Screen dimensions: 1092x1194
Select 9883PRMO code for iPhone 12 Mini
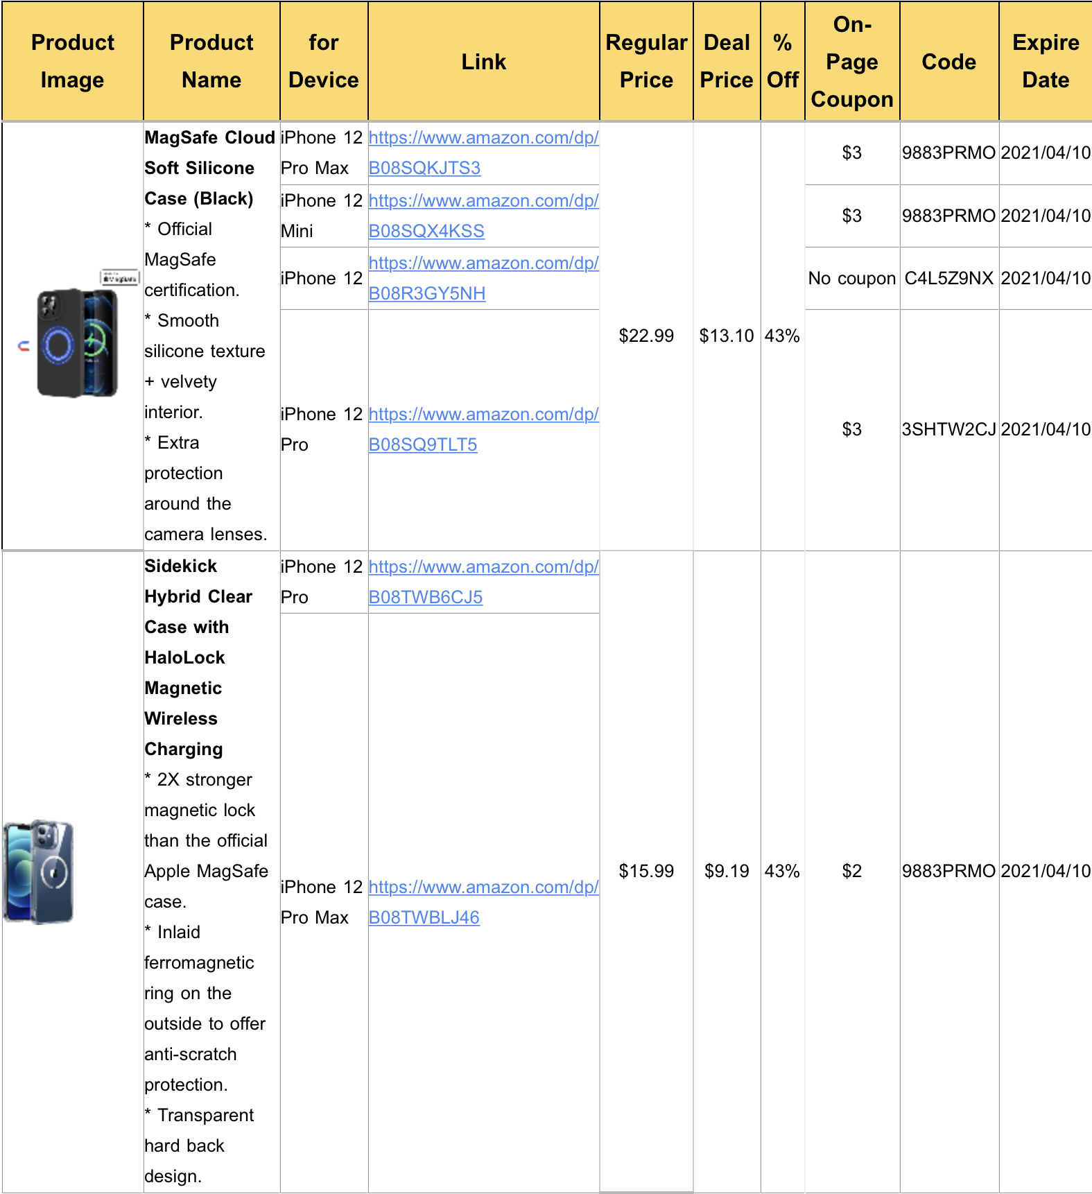coord(949,216)
